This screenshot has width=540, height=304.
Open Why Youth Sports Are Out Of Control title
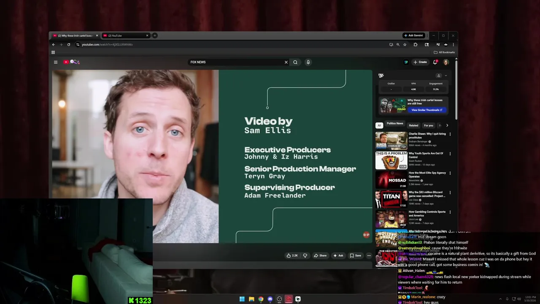(426, 155)
